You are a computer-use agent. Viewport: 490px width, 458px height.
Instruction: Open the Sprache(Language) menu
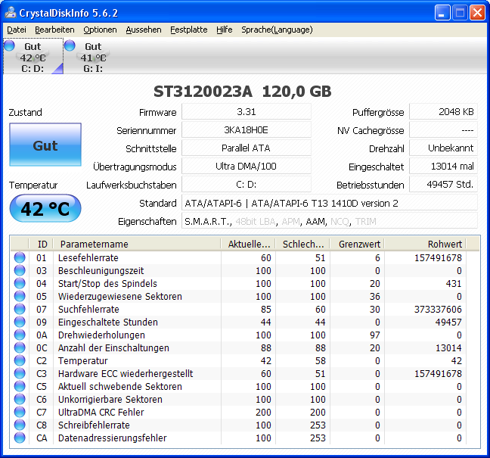click(x=277, y=30)
